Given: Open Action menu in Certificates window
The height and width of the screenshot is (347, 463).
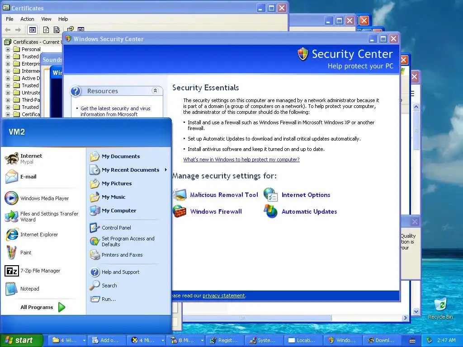Looking at the screenshot, I should (27, 19).
